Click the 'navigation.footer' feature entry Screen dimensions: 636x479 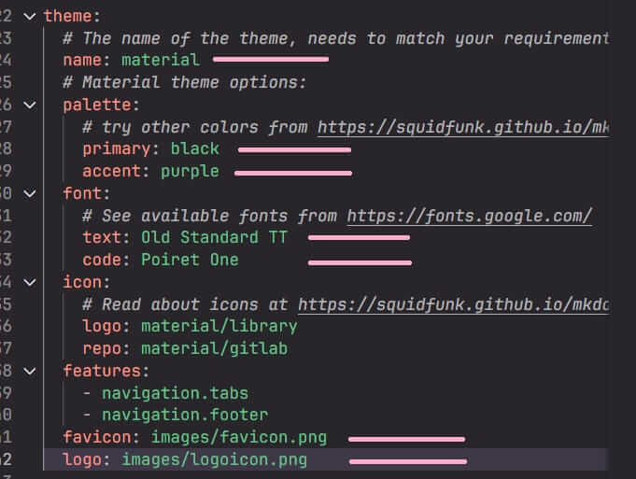click(185, 415)
